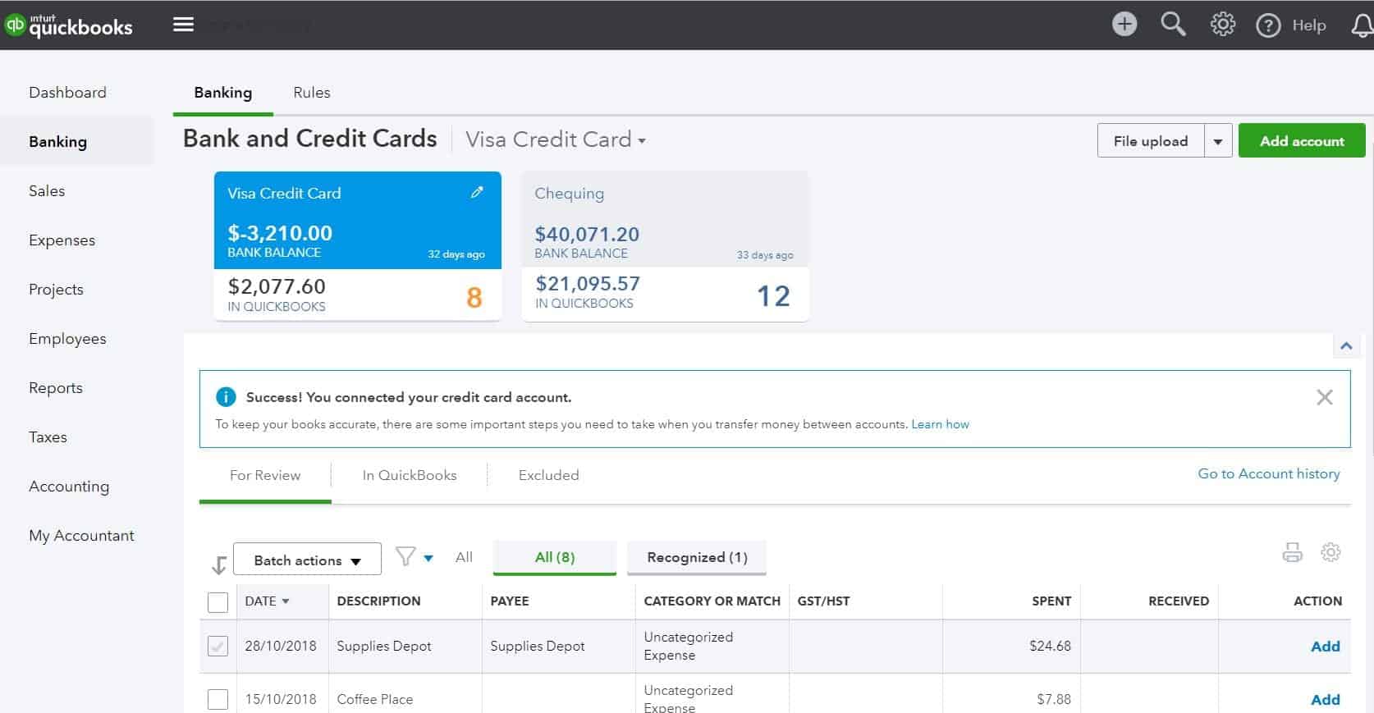Tick the select-all header checkbox
Screen dimensions: 1374x713
click(218, 601)
